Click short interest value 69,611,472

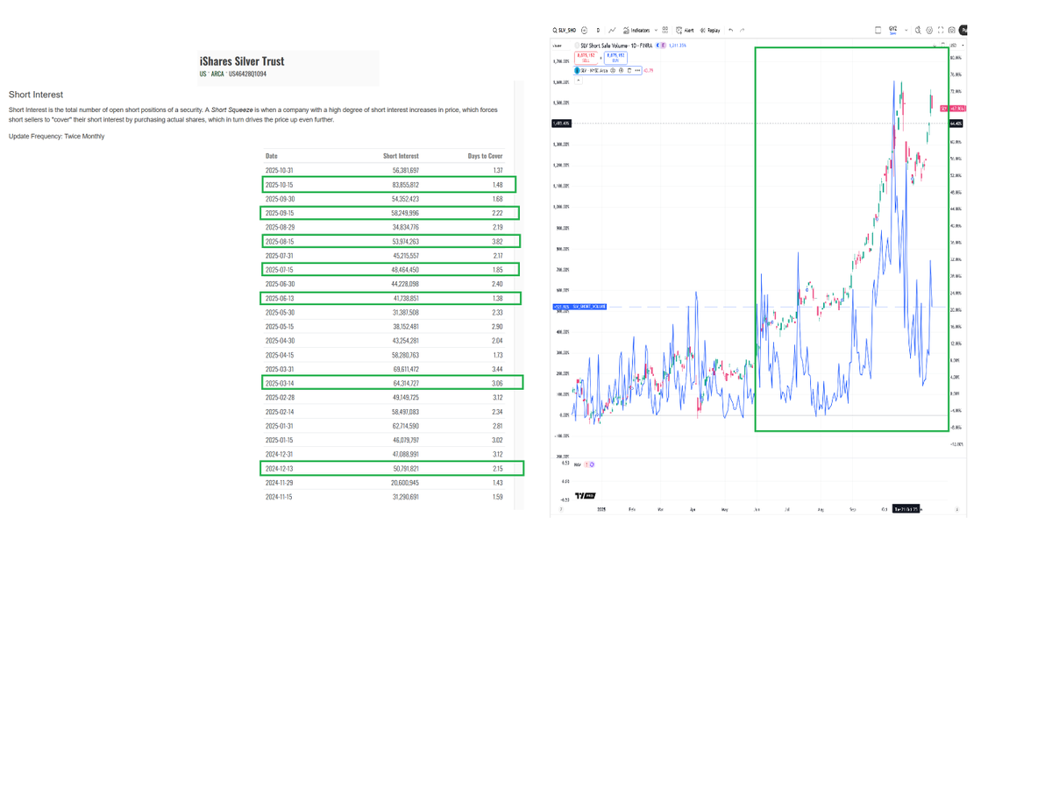(x=405, y=369)
